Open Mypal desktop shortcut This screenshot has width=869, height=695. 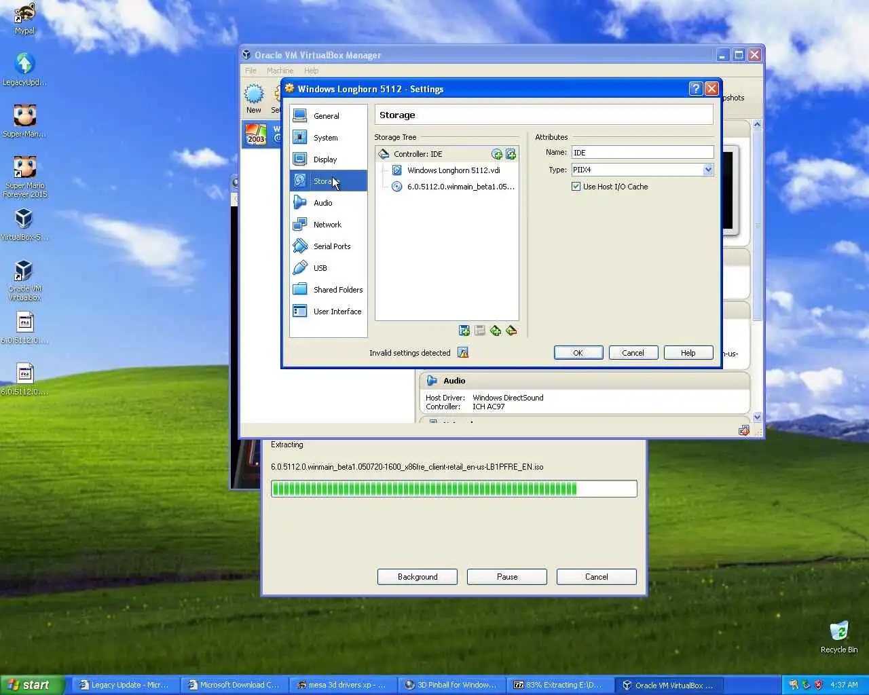[x=24, y=19]
